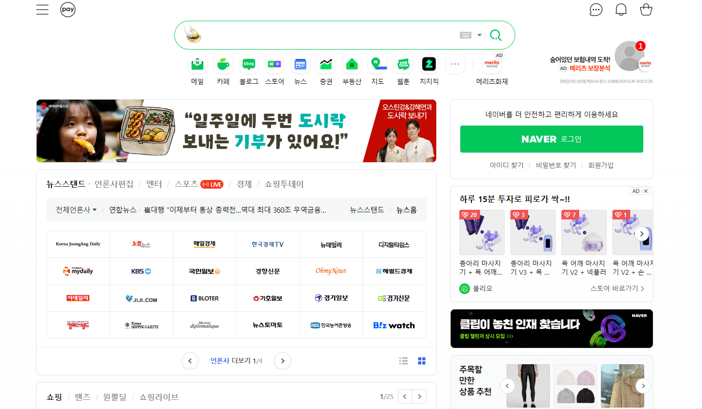Viewport: 702px width, 409px height.
Task: Open the 카페 shortcut icon
Action: coord(223,70)
